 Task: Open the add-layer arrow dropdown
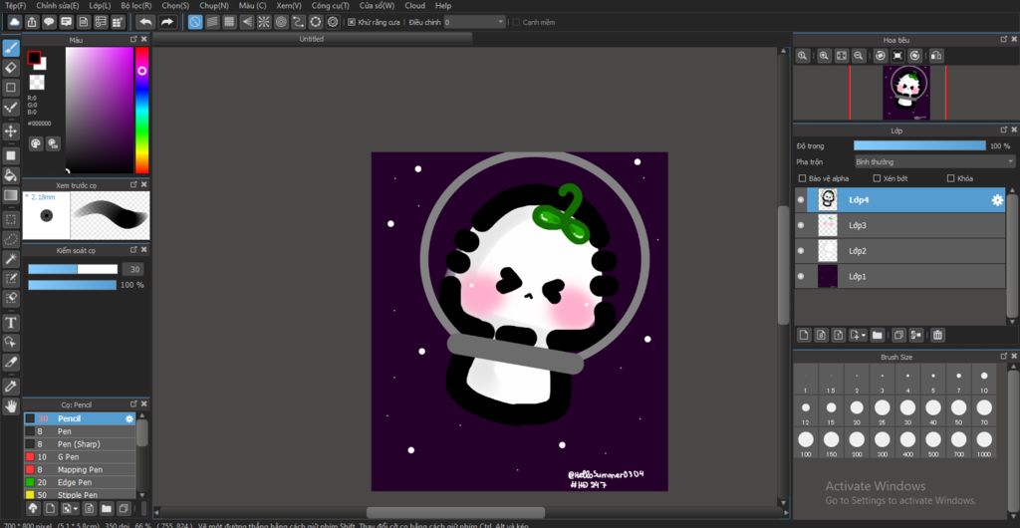click(x=859, y=335)
